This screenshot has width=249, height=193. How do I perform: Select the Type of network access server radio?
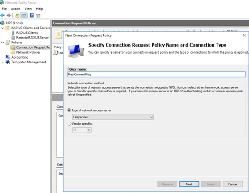click(69, 110)
